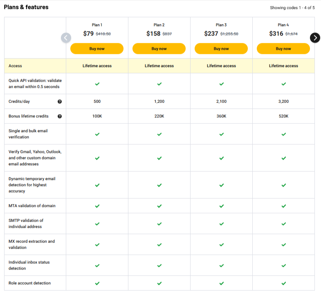This screenshot has height=295, width=321.
Task: Click the 360K bonus credits value
Action: click(x=221, y=116)
